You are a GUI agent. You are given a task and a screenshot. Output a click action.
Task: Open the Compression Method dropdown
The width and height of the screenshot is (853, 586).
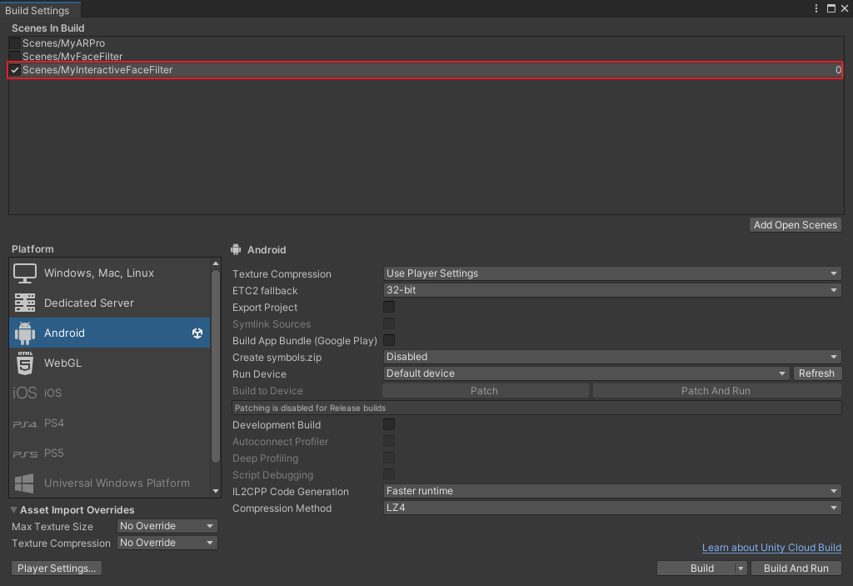pos(612,508)
